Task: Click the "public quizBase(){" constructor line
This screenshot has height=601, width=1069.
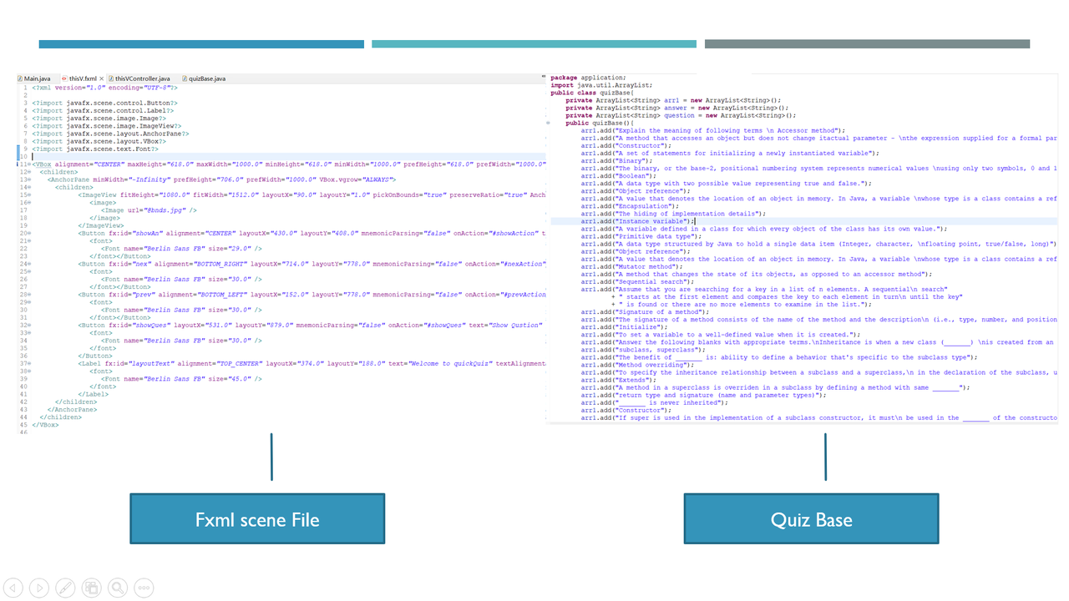Action: tap(600, 123)
